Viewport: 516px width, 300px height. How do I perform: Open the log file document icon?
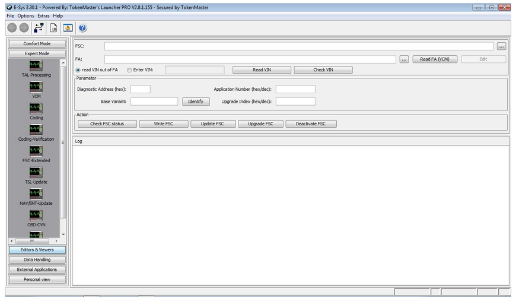click(53, 28)
